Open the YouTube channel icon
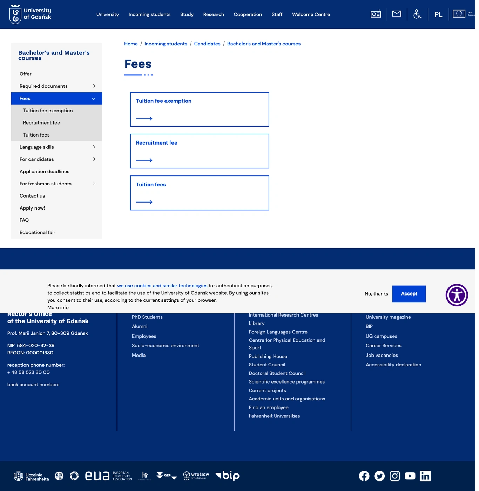 410,476
